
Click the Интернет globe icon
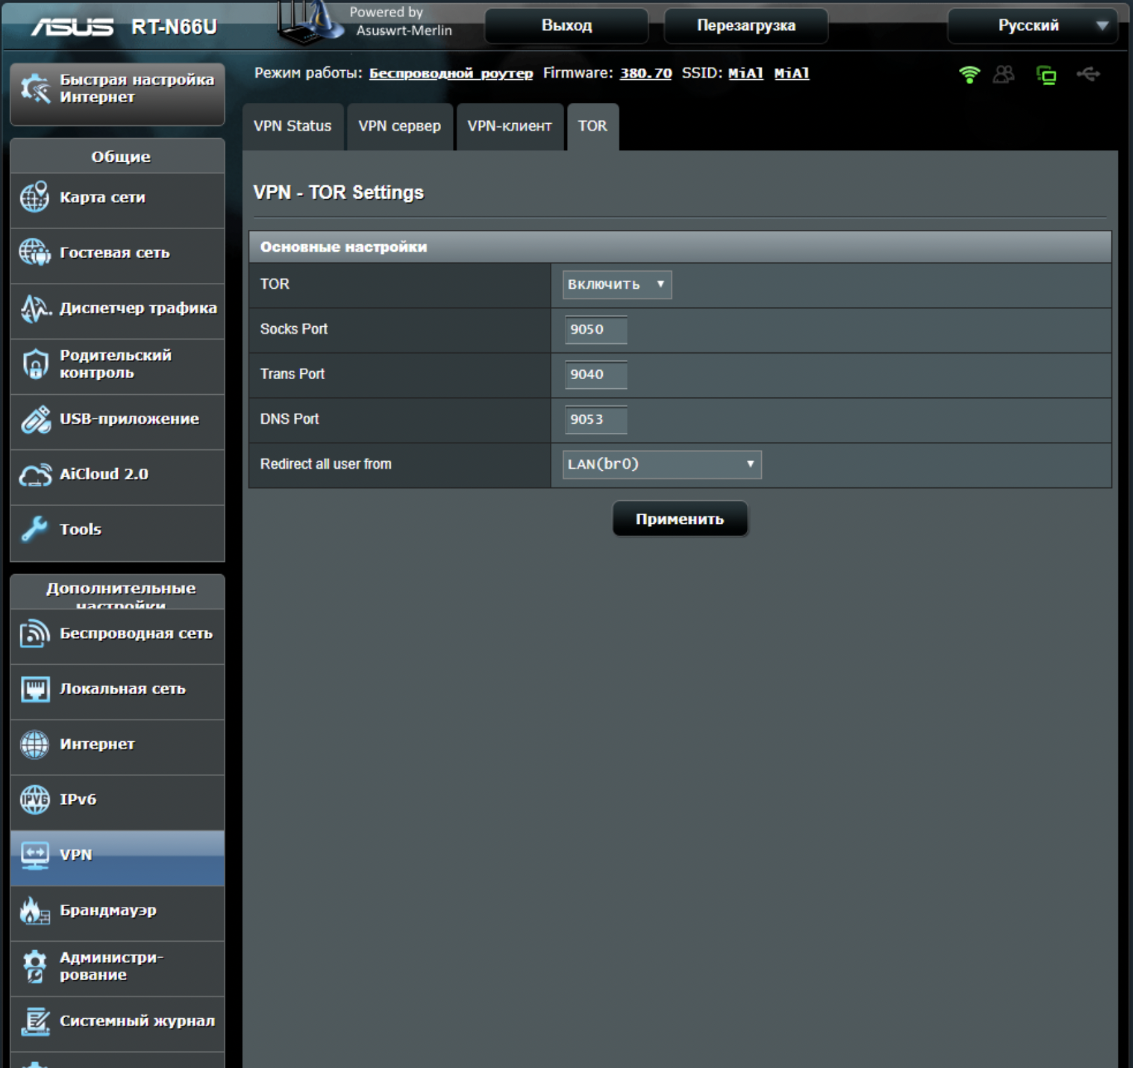35,744
